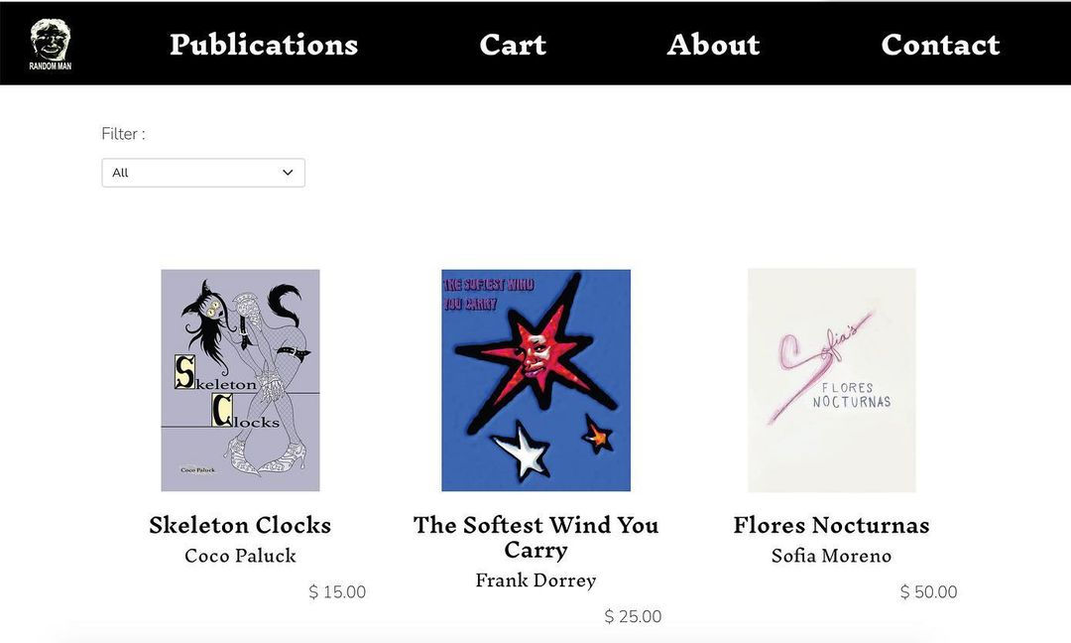Image resolution: width=1071 pixels, height=643 pixels.
Task: Click The Softest Wind You Carry title
Action: [535, 537]
